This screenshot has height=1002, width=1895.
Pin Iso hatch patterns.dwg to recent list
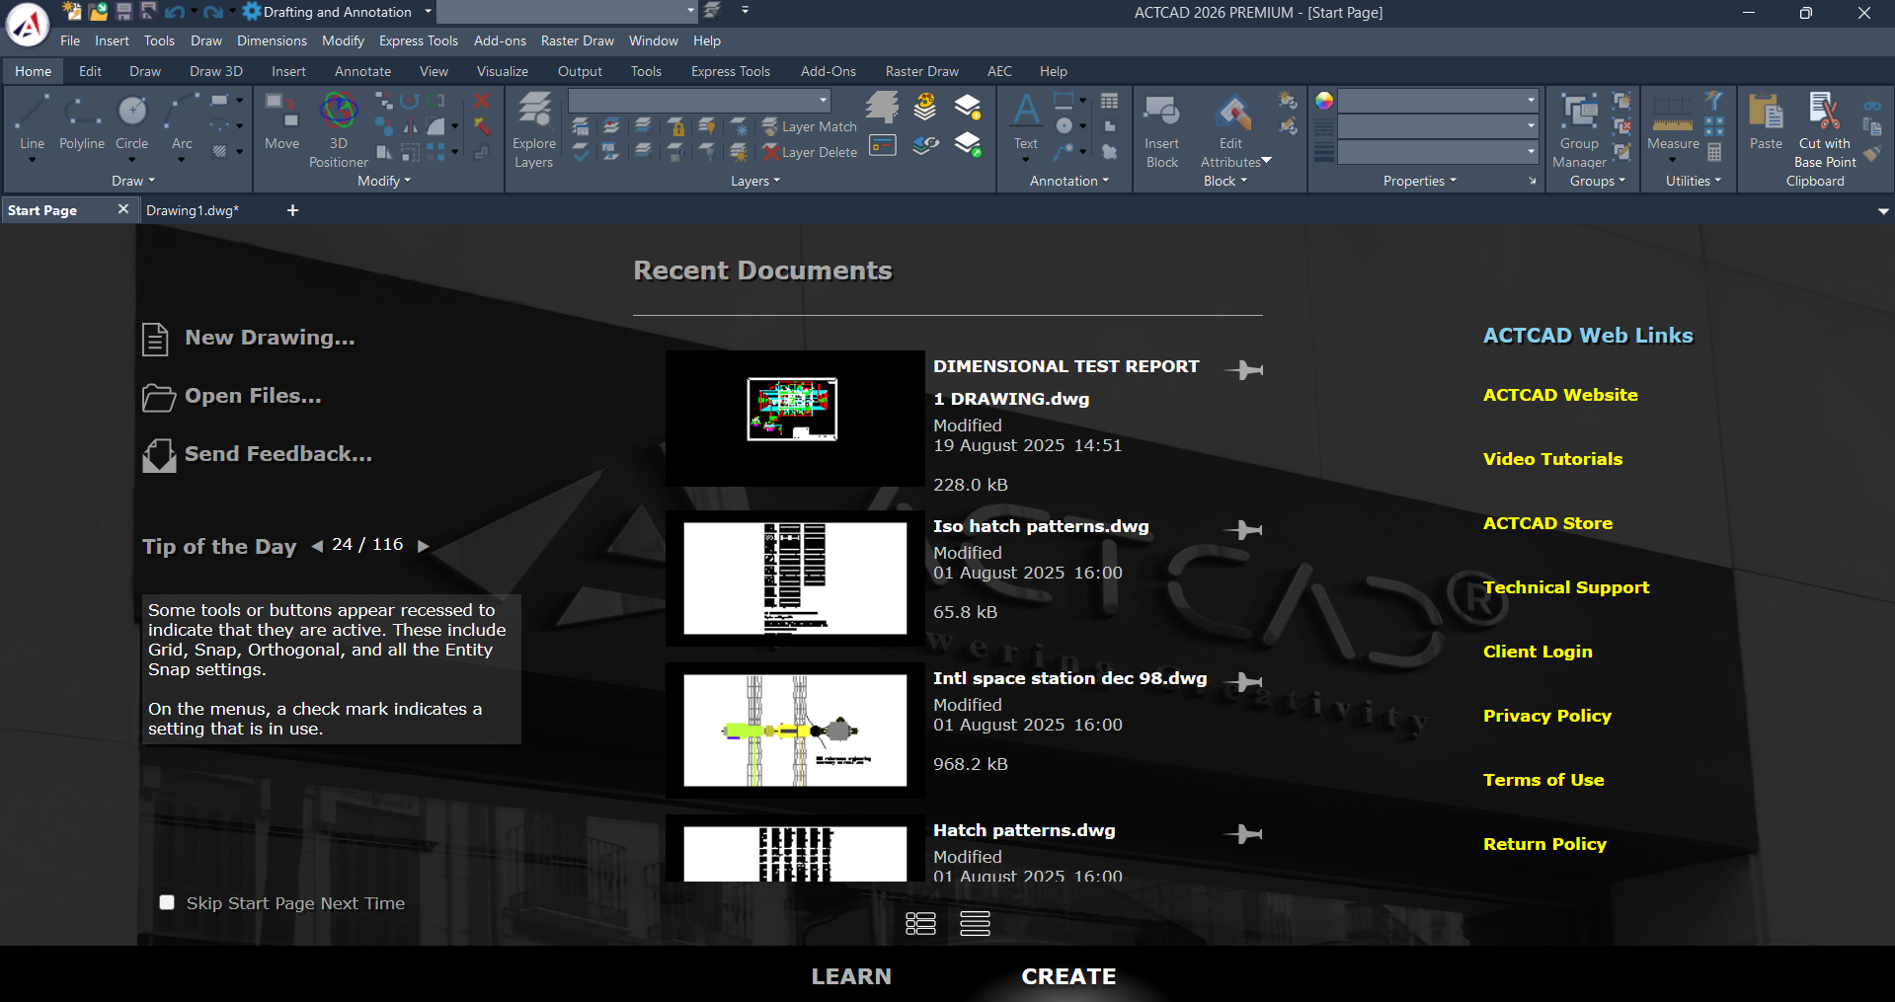tap(1244, 530)
